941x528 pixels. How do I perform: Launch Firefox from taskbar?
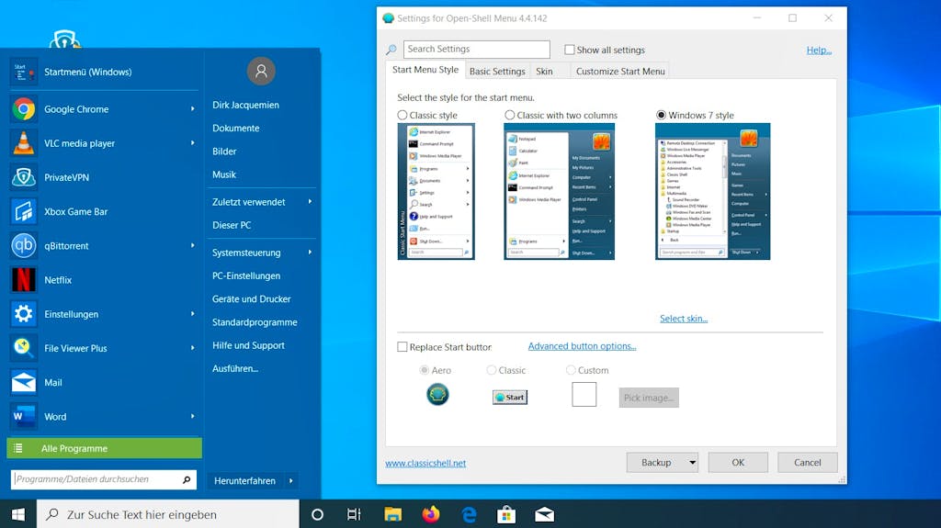pyautogui.click(x=431, y=514)
